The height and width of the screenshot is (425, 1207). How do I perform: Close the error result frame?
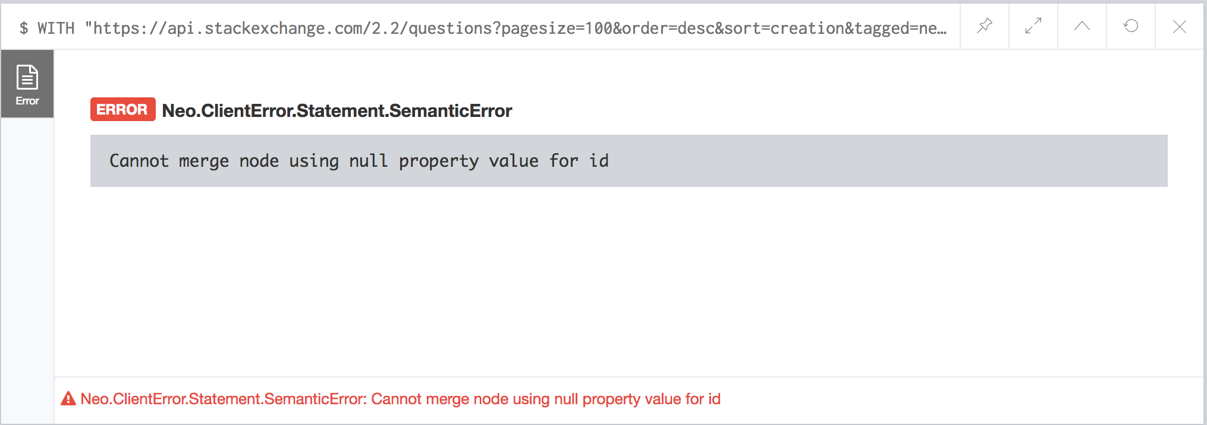tap(1179, 26)
